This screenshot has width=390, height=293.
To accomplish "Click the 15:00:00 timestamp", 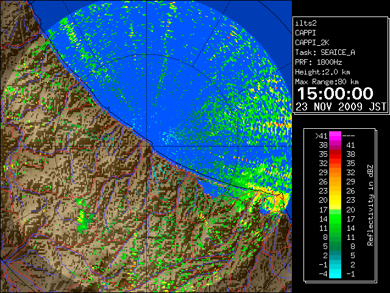I will click(335, 93).
